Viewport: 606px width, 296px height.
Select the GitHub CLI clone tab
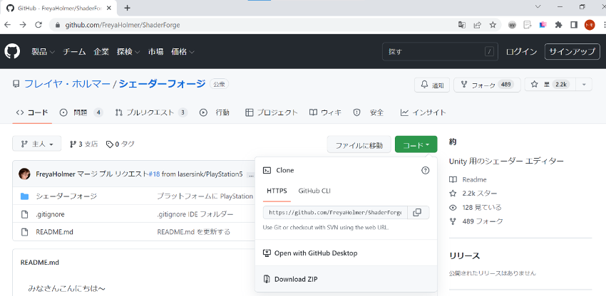click(314, 191)
